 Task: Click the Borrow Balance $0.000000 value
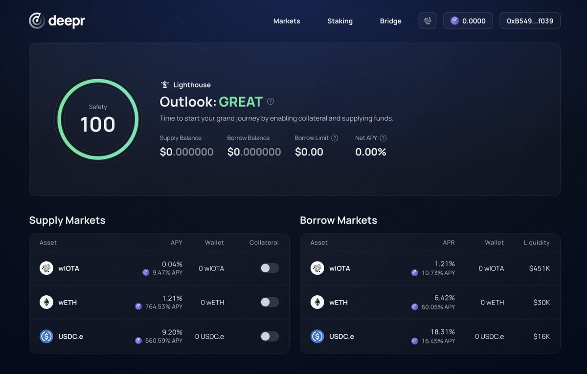click(254, 152)
